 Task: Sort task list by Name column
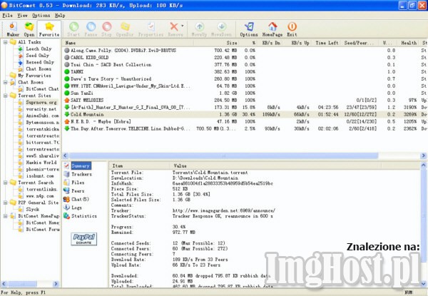tap(128, 43)
